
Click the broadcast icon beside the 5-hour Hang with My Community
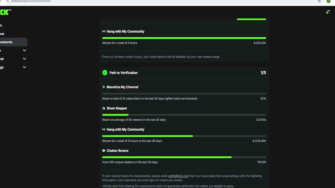point(104,32)
